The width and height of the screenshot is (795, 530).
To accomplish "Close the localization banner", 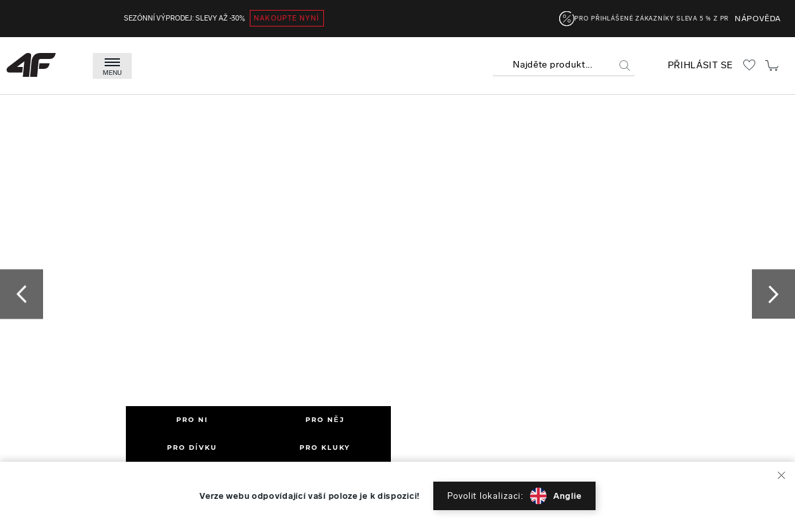I will tap(781, 476).
